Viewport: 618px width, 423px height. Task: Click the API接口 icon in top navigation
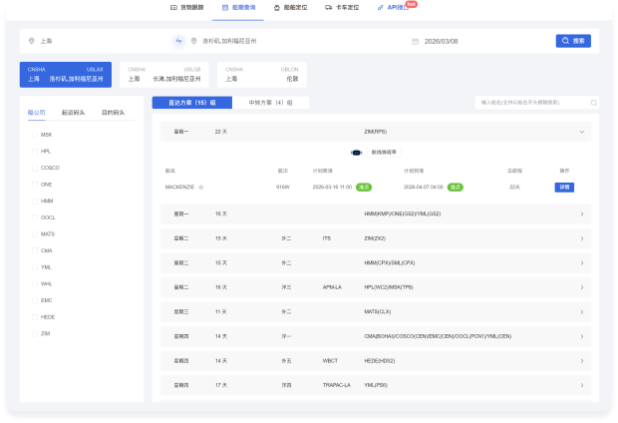pos(379,7)
